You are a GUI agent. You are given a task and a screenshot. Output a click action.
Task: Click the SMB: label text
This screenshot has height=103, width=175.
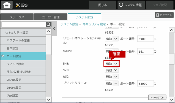click(66, 64)
